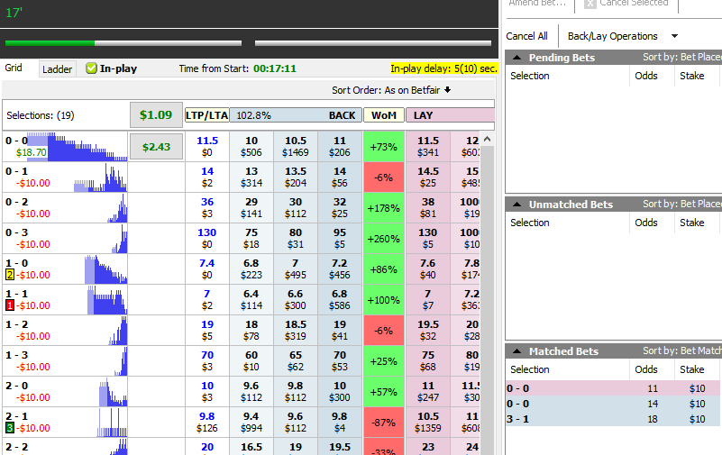Click LTP 7.4 for 1 - 0
722x455 pixels.
[x=207, y=269]
